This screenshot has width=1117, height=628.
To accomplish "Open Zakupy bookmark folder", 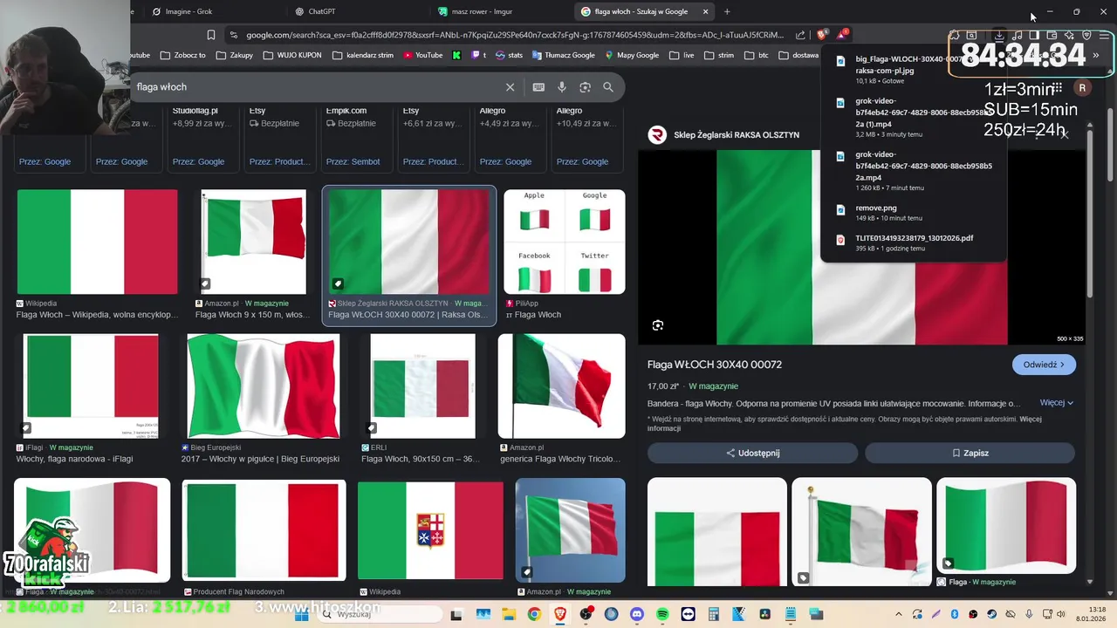I will pyautogui.click(x=233, y=55).
